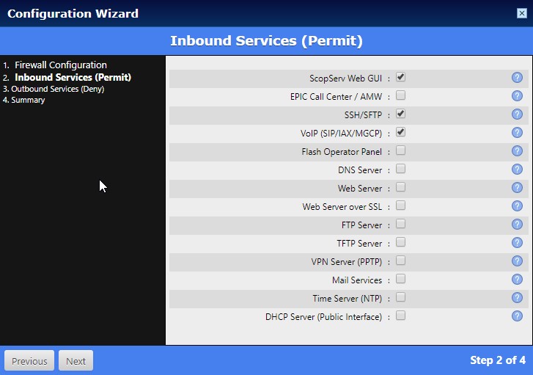Go to Firewall Configuration step
533x375 pixels.
point(61,65)
